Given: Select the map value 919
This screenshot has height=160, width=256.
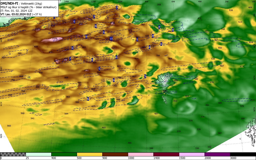Looking at the screenshot, I should point(130,31).
